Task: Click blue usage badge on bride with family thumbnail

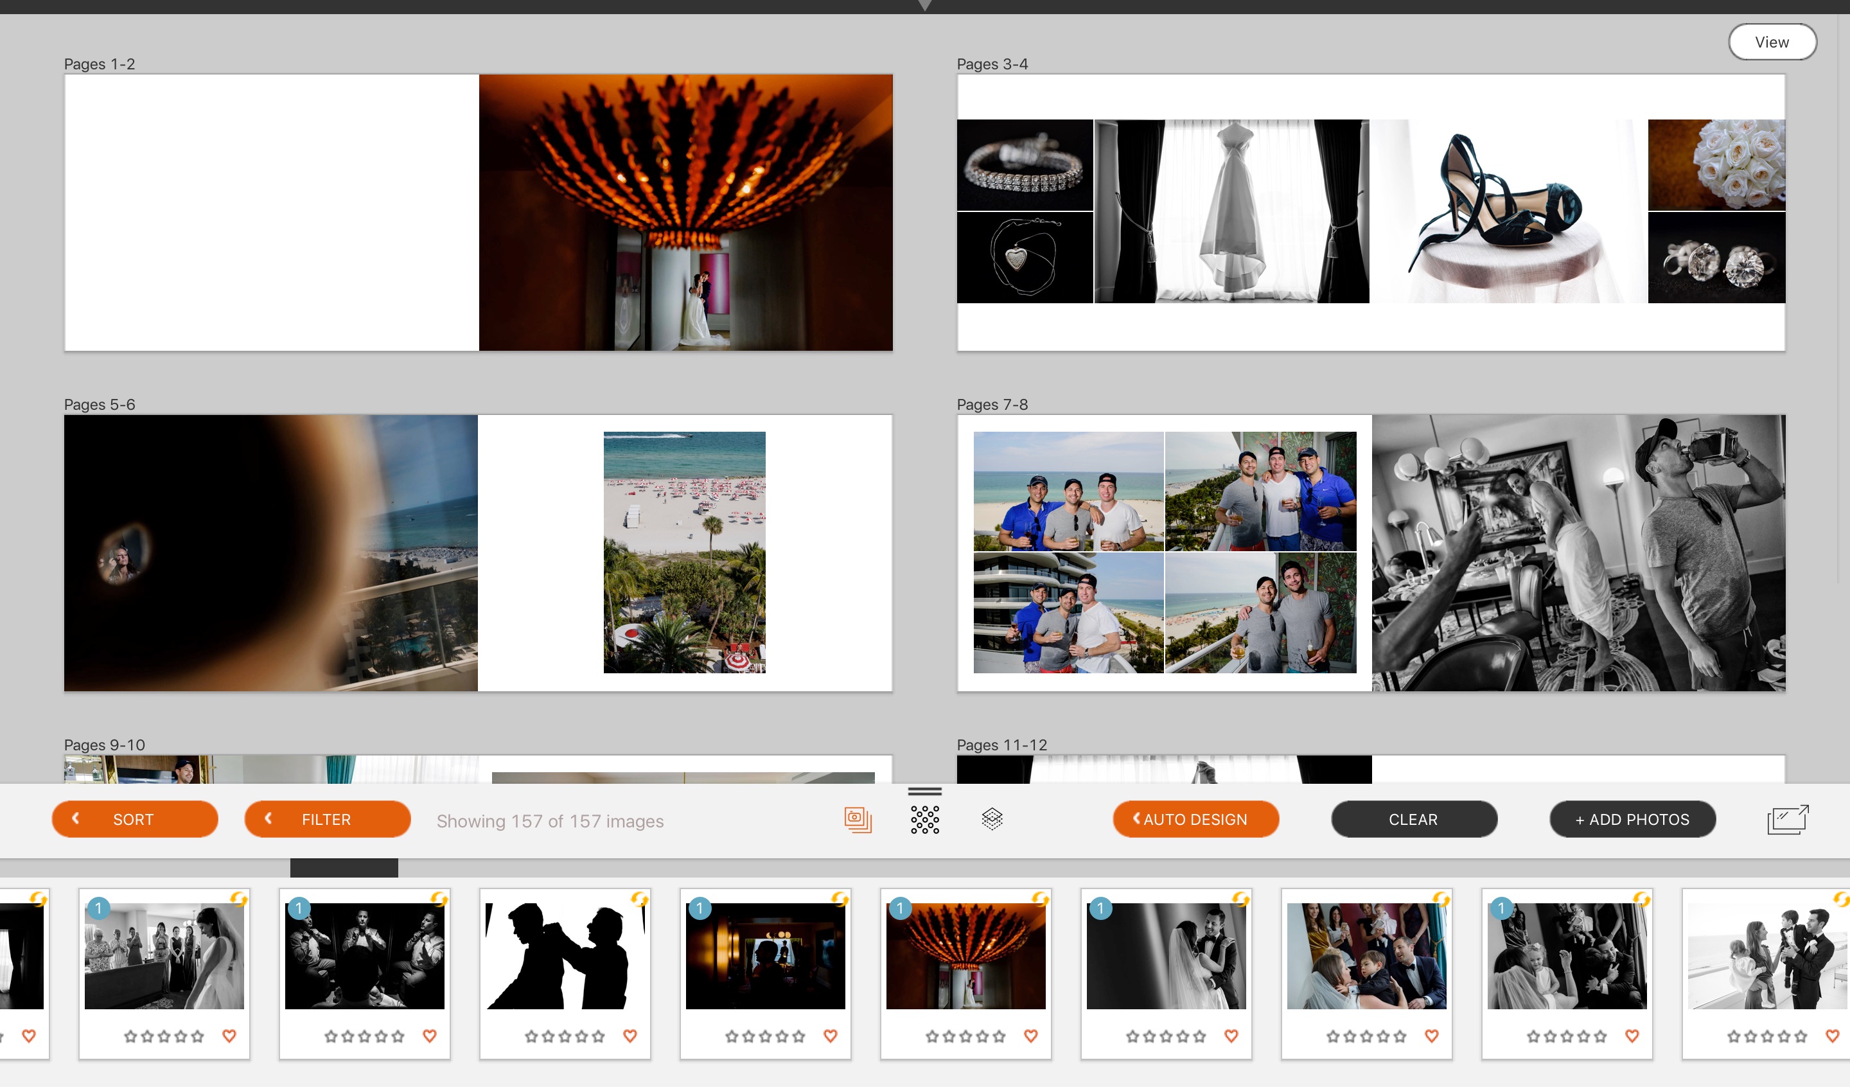Action: 98,908
